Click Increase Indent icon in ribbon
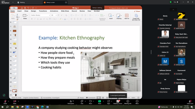Image resolution: width=195 pixels, height=109 pixels. pos(85,15)
